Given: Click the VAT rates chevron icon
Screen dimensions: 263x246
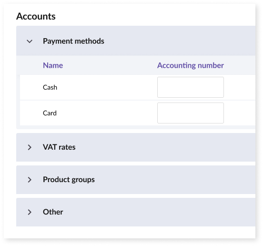Looking at the screenshot, I should 30,147.
